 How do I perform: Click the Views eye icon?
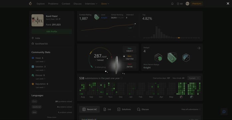33,58
